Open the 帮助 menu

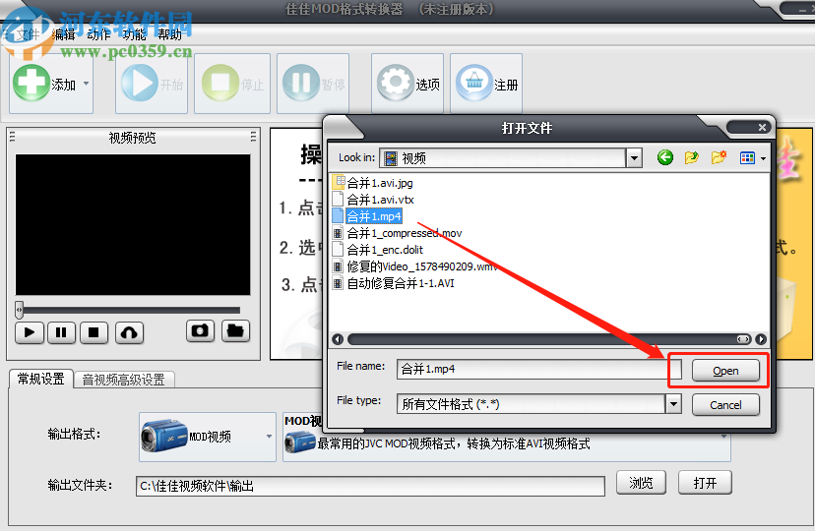tap(169, 34)
